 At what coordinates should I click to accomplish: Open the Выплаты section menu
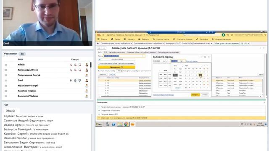pos(144,39)
